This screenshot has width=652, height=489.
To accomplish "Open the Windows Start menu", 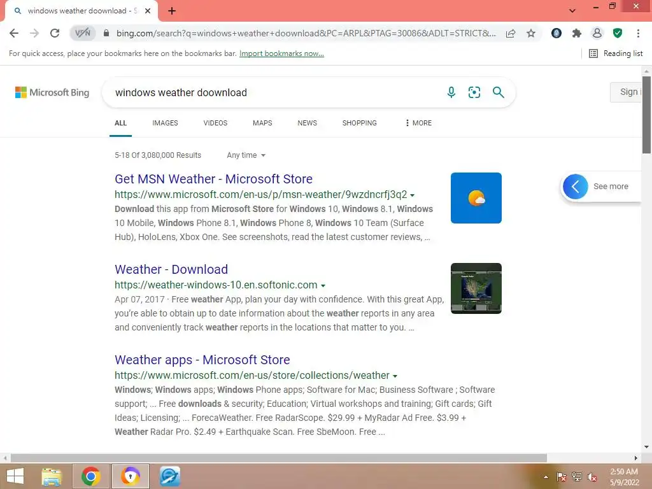I will pos(15,476).
